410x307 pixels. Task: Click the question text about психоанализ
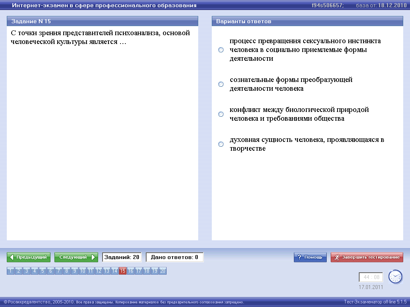click(100, 37)
